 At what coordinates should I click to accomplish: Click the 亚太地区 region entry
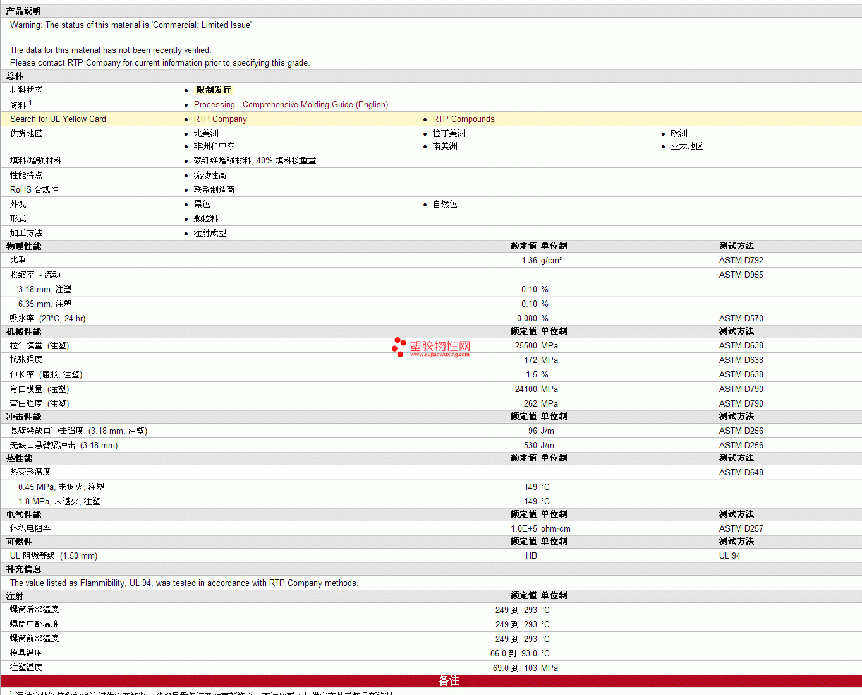pyautogui.click(x=687, y=146)
